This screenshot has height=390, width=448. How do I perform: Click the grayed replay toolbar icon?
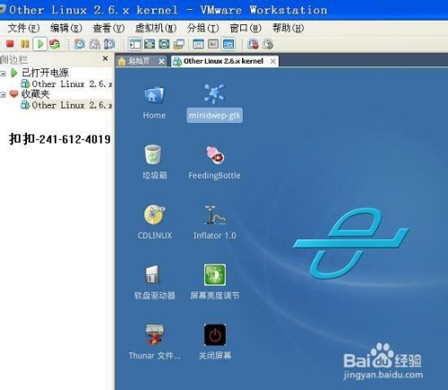tap(268, 44)
